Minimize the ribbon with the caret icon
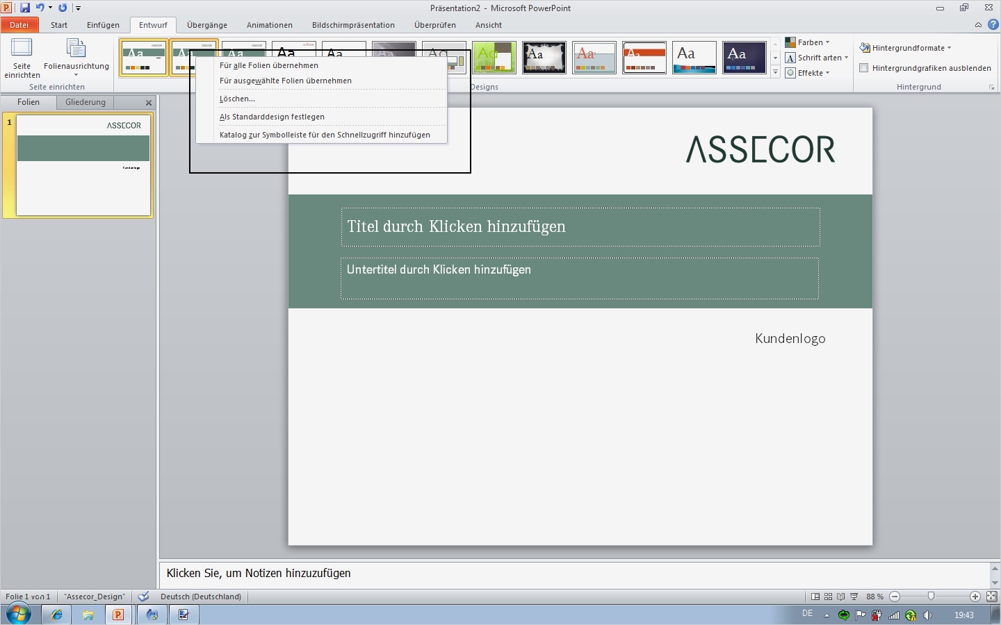This screenshot has width=1001, height=625. (978, 25)
